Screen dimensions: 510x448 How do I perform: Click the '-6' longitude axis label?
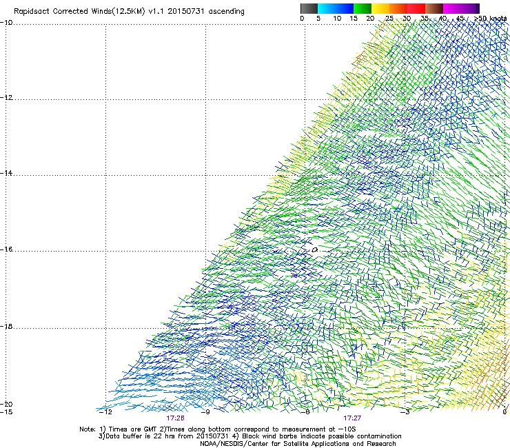pos(305,412)
